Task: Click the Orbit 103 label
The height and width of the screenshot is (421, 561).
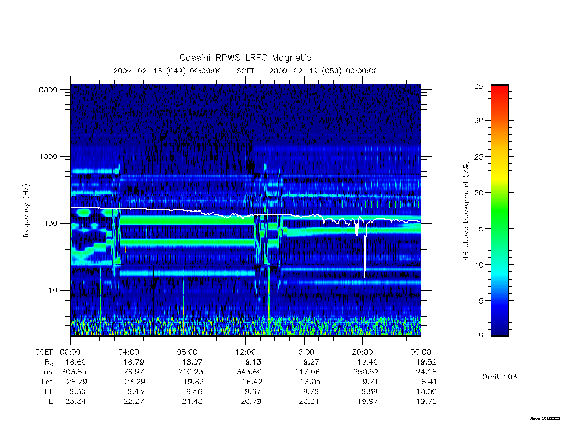Action: [500, 377]
